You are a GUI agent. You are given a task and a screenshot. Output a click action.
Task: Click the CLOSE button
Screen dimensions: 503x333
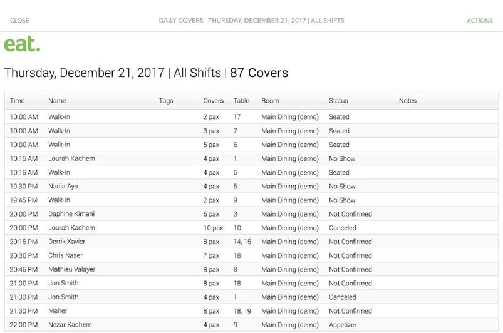click(19, 21)
